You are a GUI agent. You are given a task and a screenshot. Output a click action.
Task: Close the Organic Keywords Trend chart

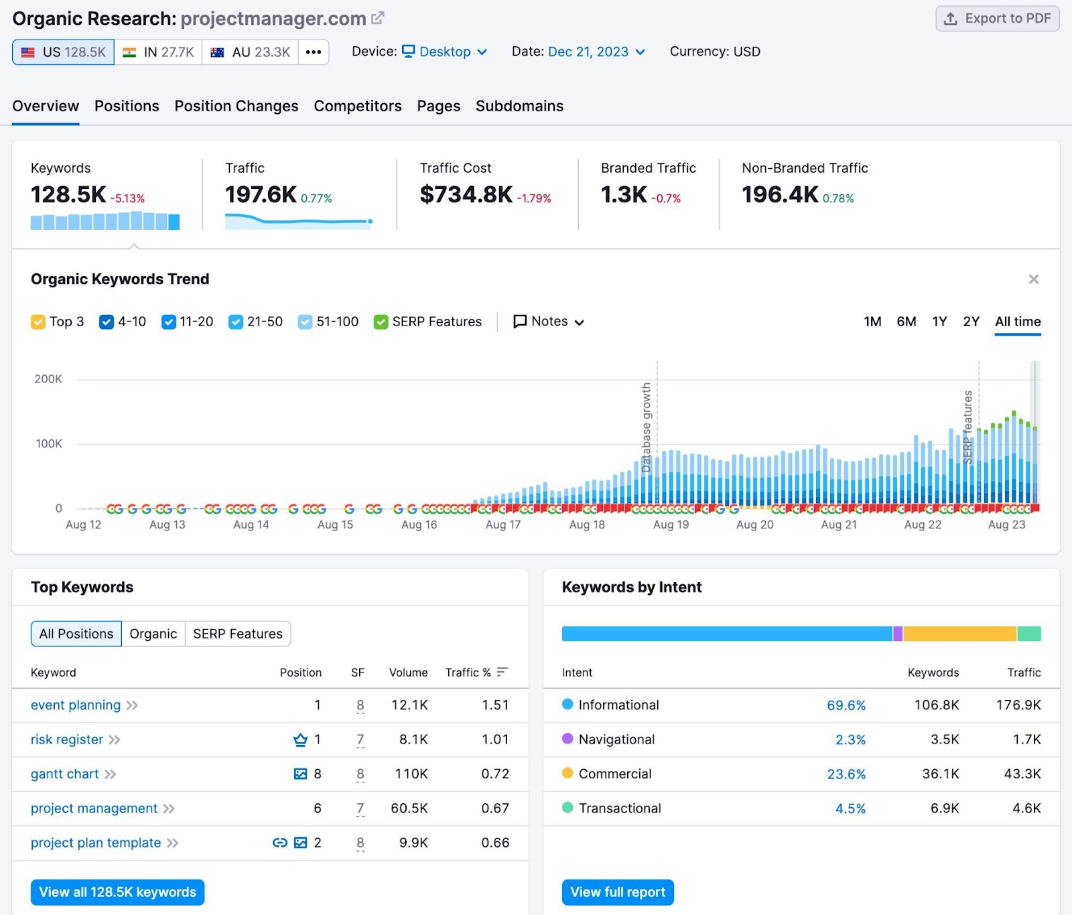coord(1034,279)
